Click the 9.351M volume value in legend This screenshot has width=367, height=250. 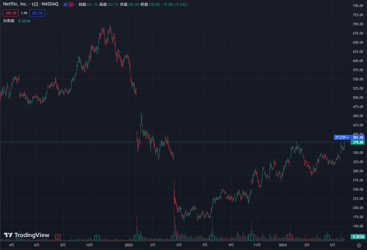tap(24, 21)
